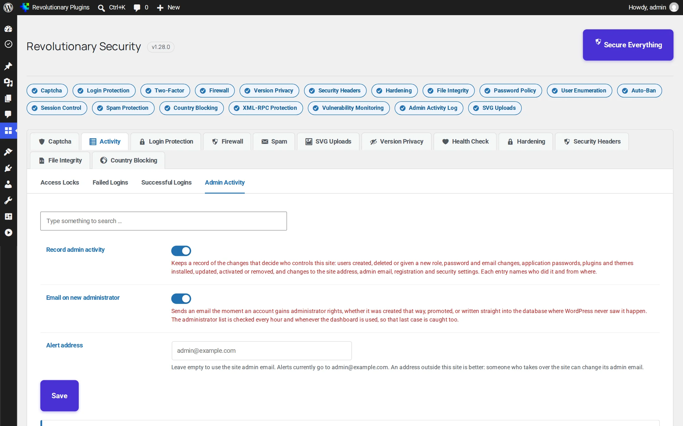Focus the settings search field
The image size is (683, 426).
pyautogui.click(x=163, y=221)
